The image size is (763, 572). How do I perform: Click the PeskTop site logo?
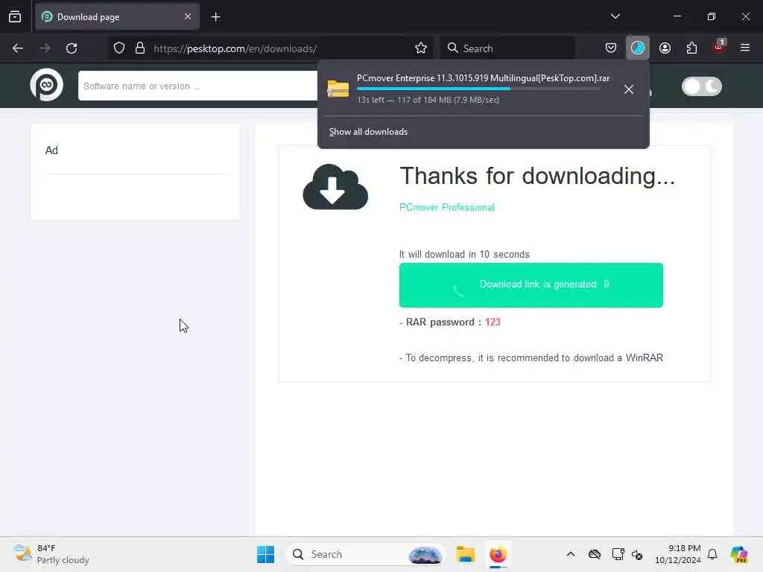[47, 85]
